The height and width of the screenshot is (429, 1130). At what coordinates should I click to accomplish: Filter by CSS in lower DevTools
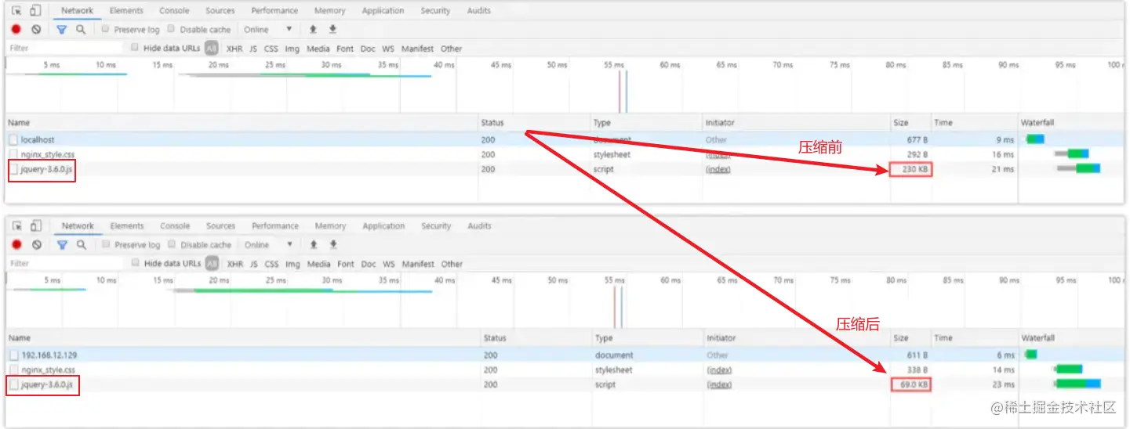(x=271, y=264)
